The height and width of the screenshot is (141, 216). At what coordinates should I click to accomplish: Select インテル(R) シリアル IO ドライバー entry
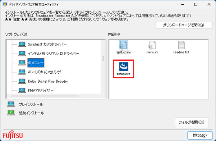pos(53,53)
